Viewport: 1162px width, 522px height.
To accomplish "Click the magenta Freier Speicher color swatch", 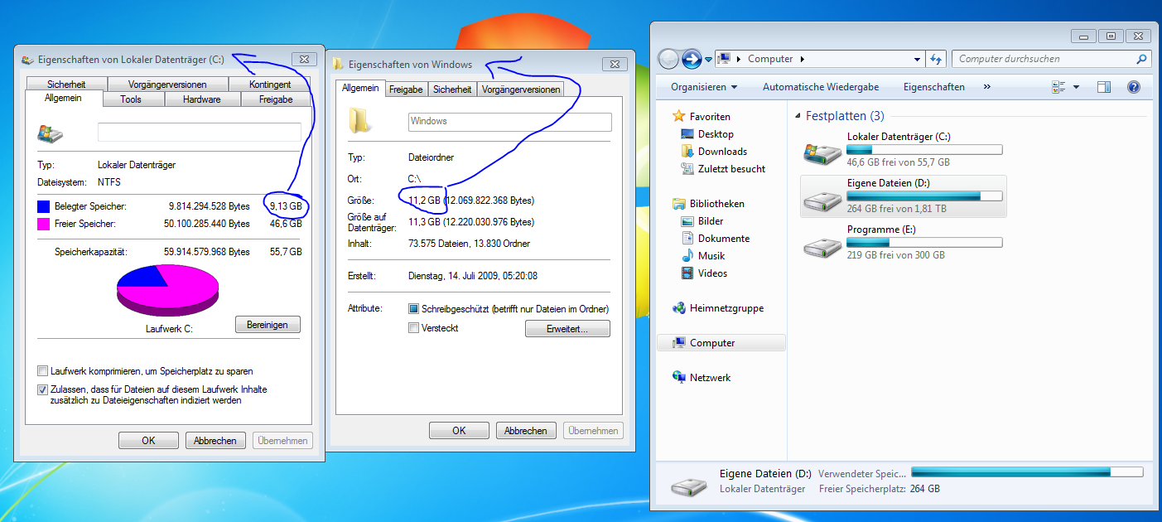I will [x=44, y=224].
